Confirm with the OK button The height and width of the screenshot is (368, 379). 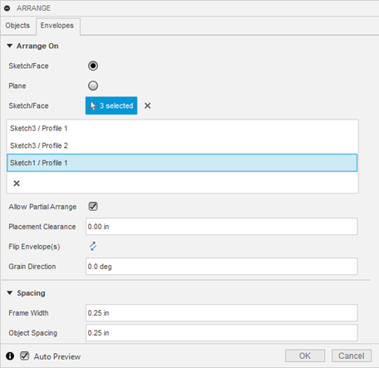[x=305, y=356]
